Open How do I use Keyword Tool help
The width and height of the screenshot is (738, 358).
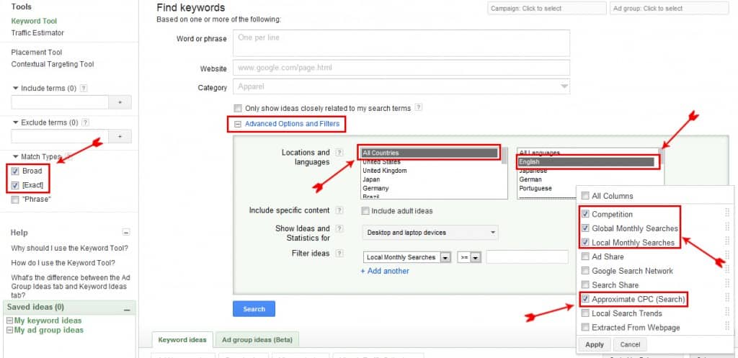coord(63,263)
